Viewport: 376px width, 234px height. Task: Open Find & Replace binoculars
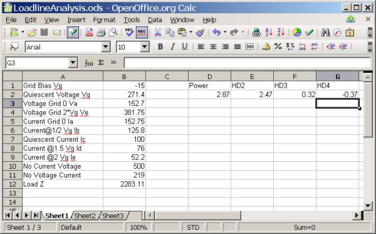pos(325,32)
